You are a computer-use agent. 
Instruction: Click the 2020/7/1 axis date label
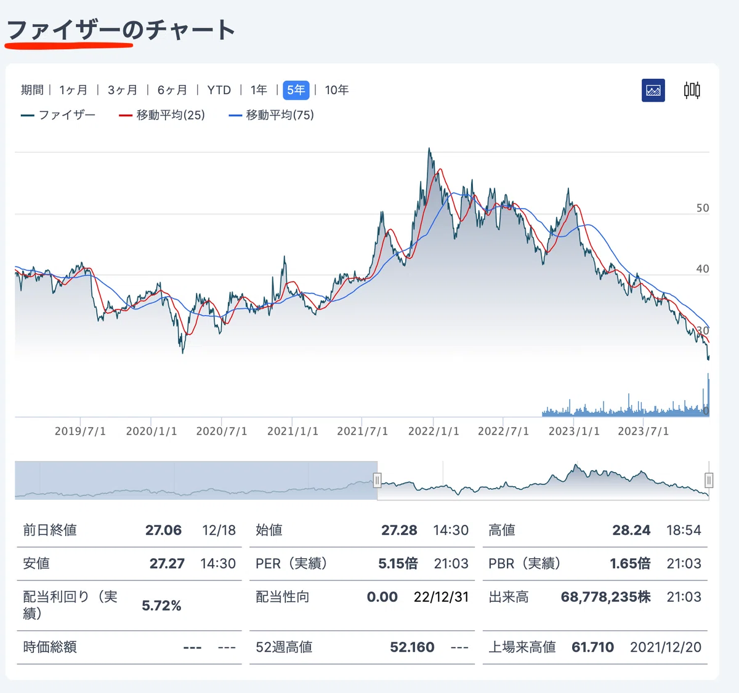(222, 431)
